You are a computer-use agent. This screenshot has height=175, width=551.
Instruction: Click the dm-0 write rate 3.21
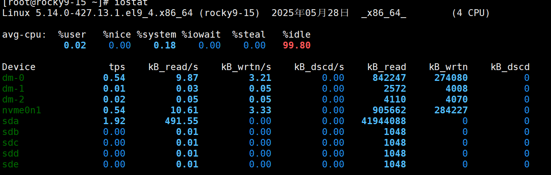(260, 78)
